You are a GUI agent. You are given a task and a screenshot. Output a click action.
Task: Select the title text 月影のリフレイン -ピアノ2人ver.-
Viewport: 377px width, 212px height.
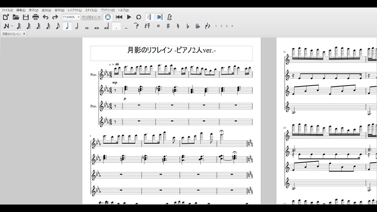(172, 50)
